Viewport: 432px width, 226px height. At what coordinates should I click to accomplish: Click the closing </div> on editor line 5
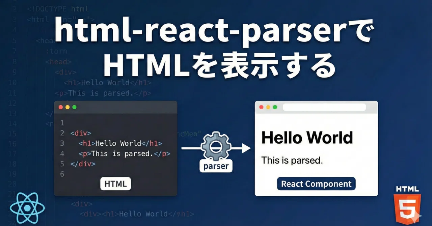(x=83, y=164)
